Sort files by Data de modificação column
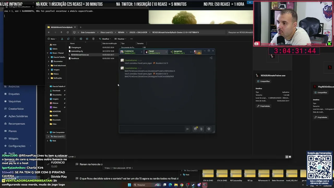 pos(110,43)
